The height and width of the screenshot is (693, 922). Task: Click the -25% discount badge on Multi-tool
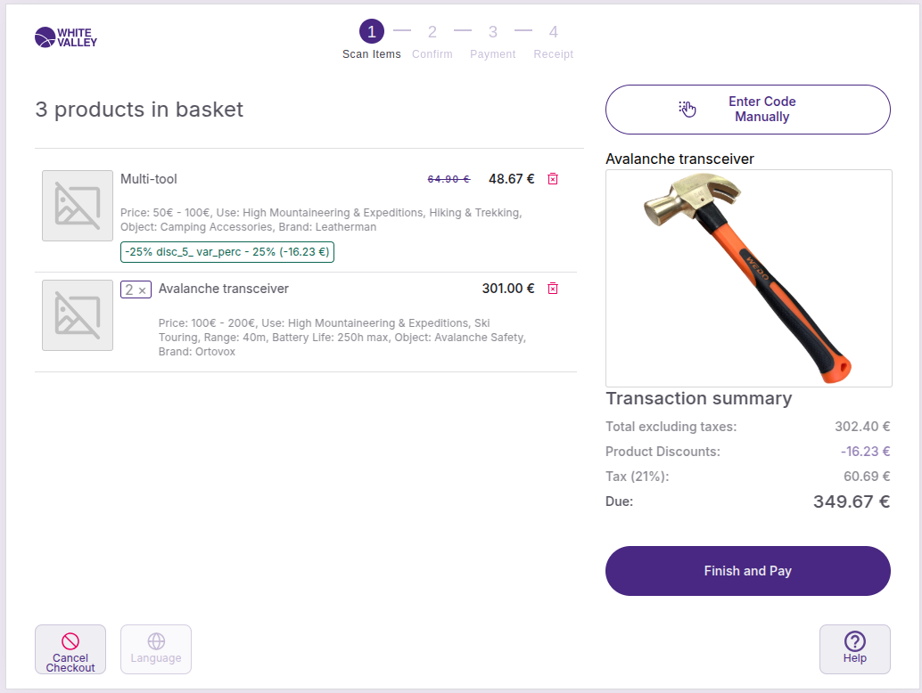point(227,252)
